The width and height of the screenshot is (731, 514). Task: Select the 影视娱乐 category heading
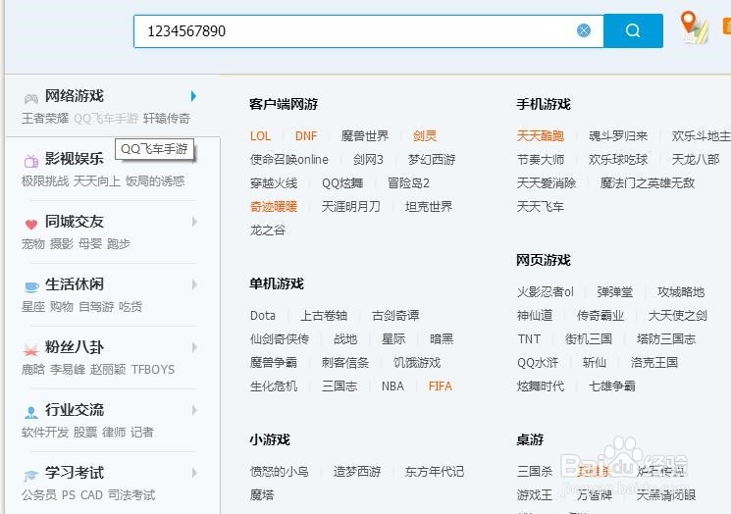click(75, 159)
